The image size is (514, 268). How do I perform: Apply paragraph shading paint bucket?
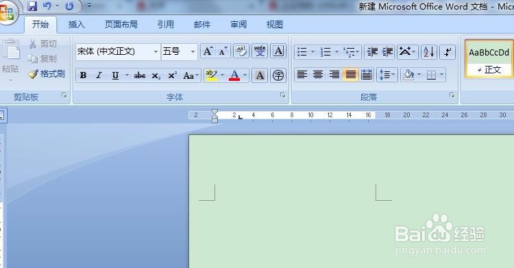pos(408,75)
